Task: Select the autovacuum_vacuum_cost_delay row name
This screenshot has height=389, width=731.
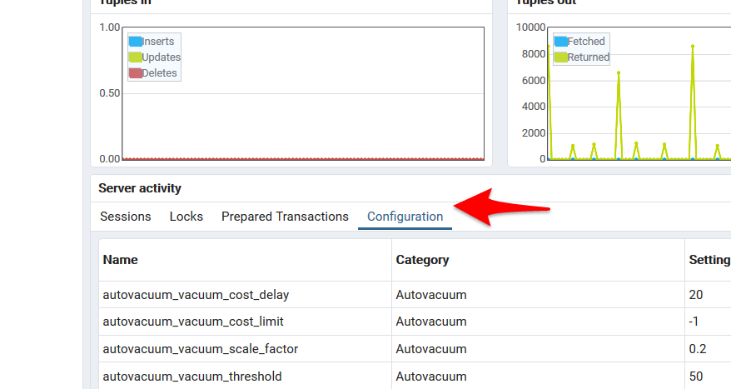Action: click(196, 295)
